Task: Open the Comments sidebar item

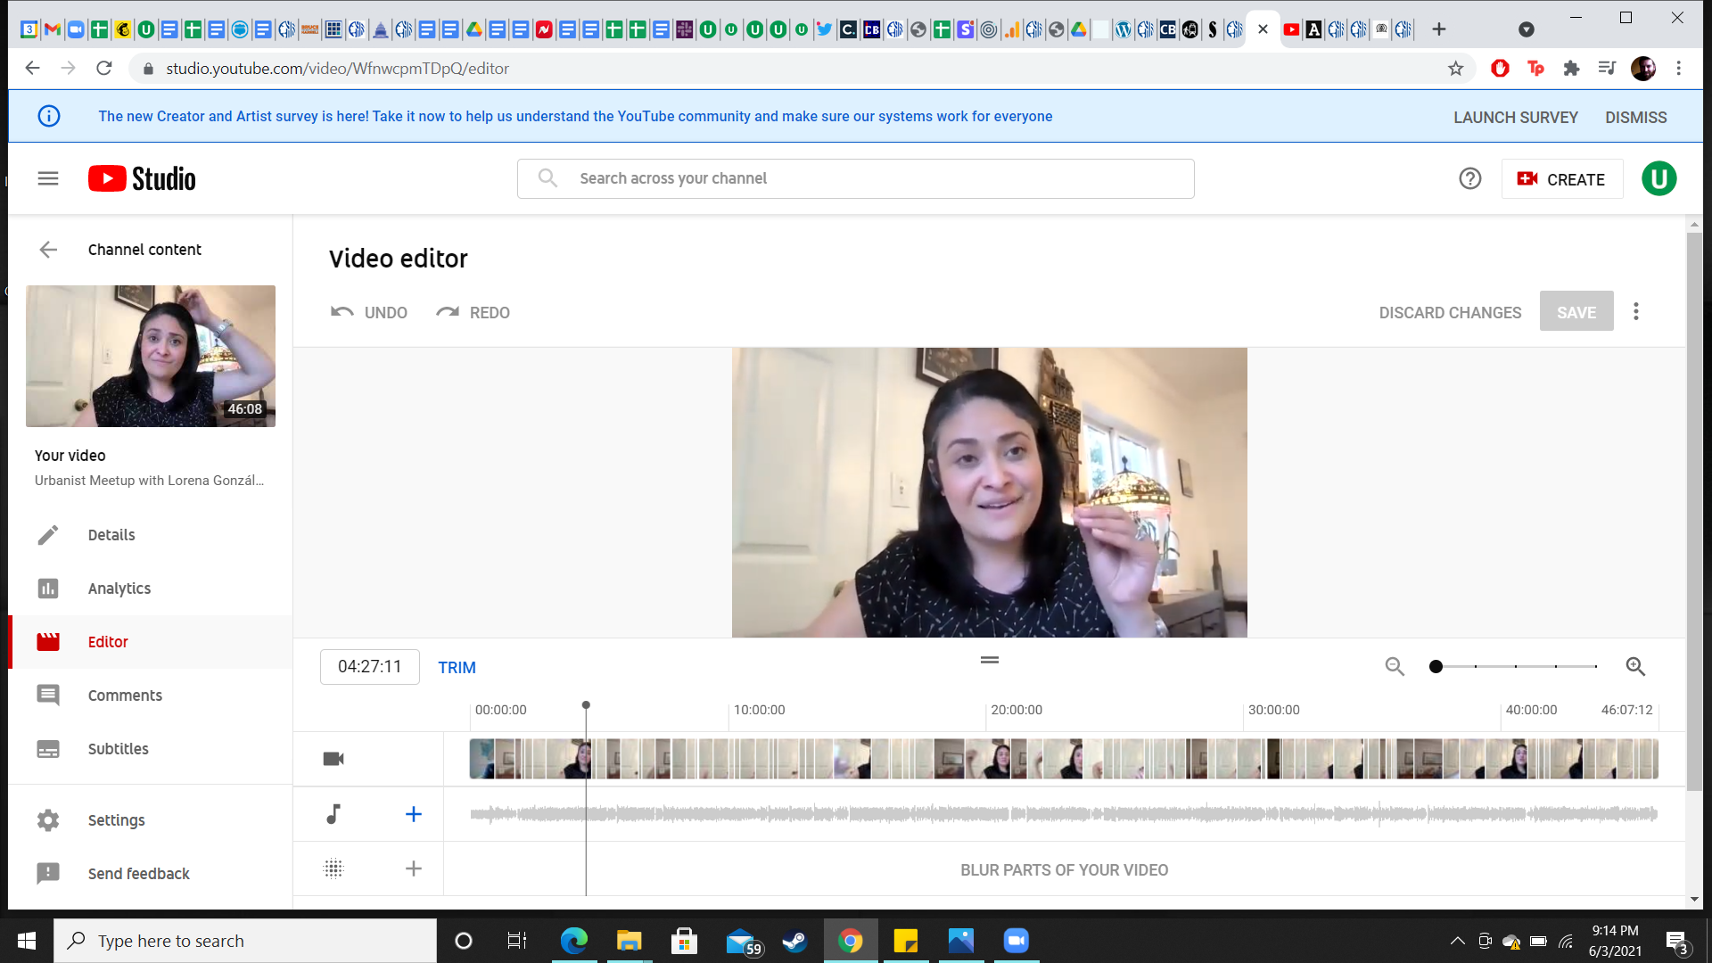Action: tap(125, 695)
